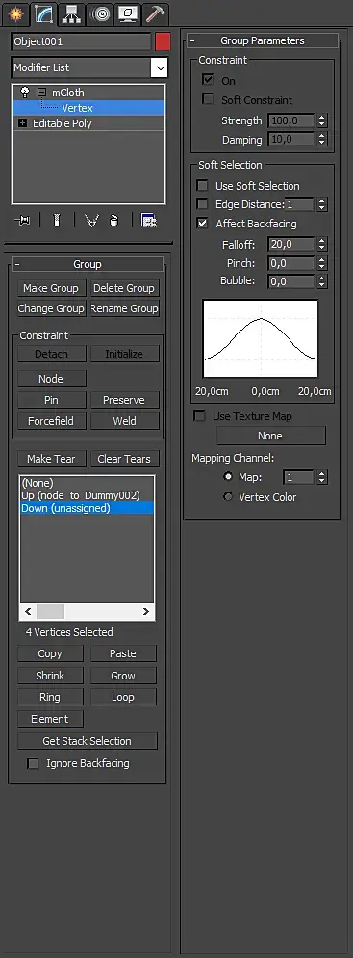Viewport: 353px width, 958px height.
Task: Click the Grow selection button
Action: [x=123, y=676]
